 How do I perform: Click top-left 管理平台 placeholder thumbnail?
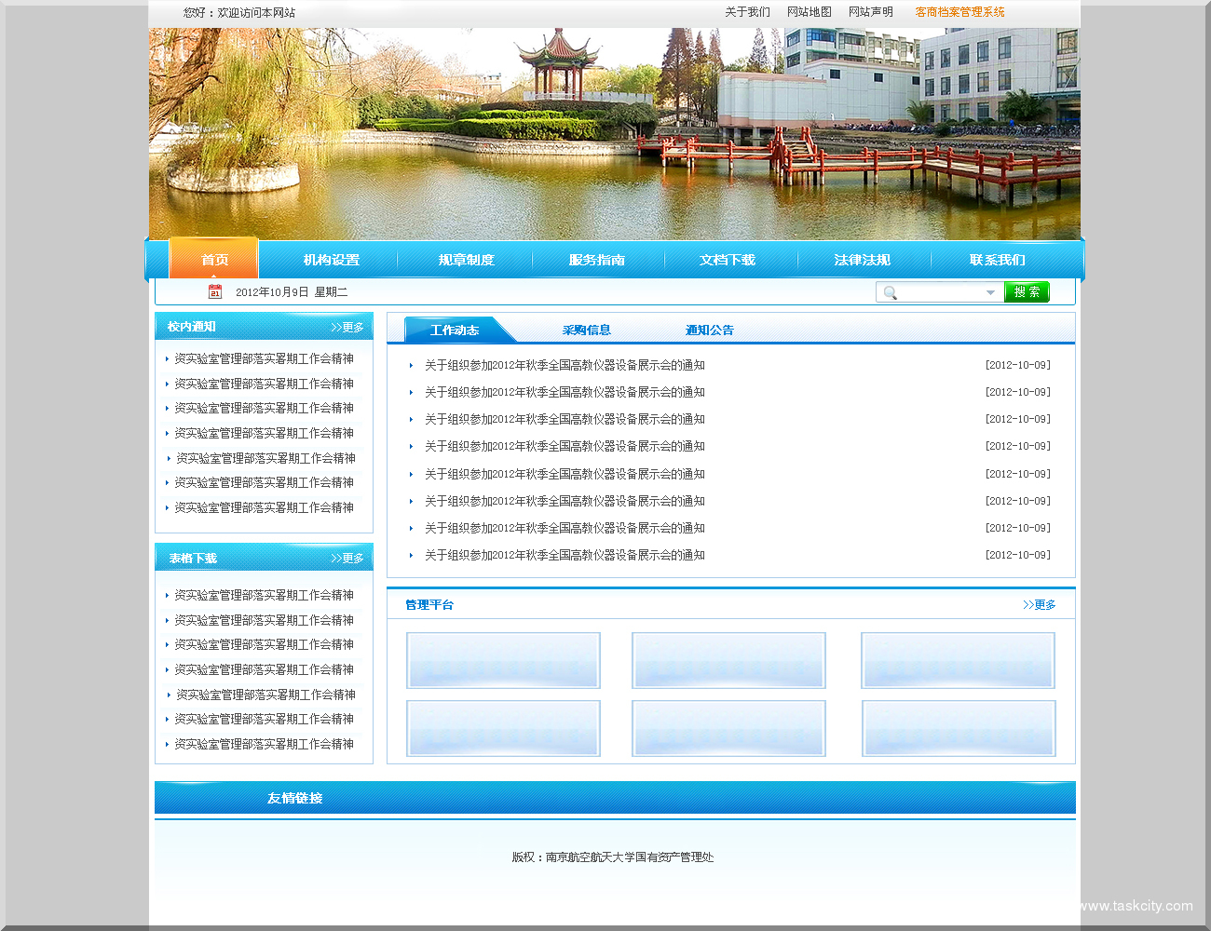pos(503,660)
